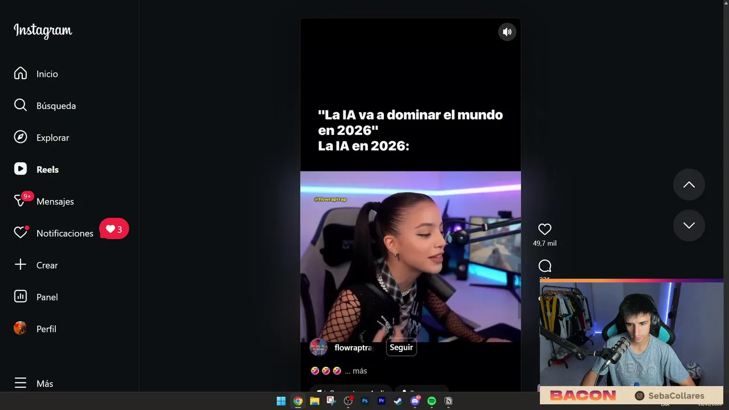Click the Reels play icon
Screen dimensions: 729x410
tap(21, 169)
